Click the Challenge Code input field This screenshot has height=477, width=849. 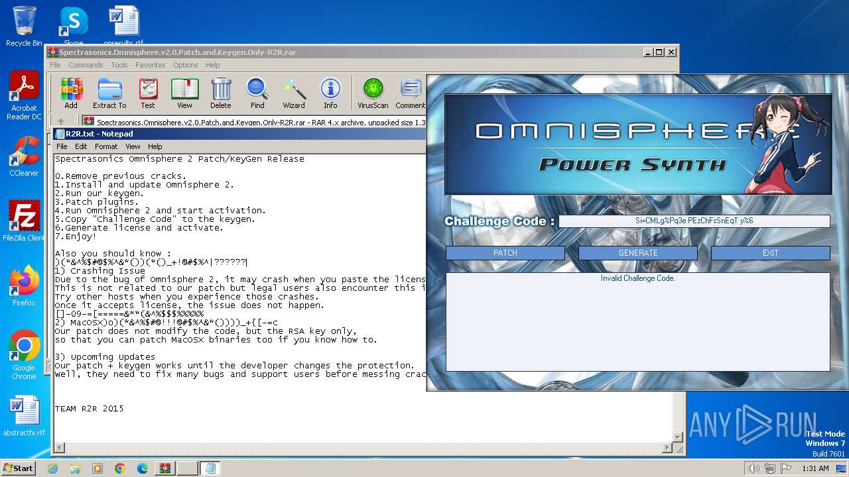click(x=694, y=221)
